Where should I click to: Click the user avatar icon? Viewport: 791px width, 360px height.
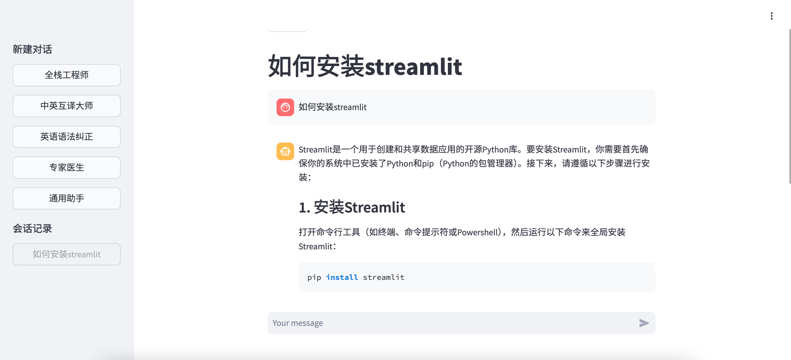coord(285,107)
